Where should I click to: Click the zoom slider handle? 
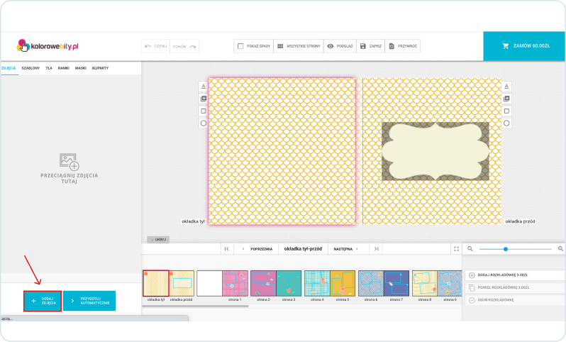click(x=506, y=249)
